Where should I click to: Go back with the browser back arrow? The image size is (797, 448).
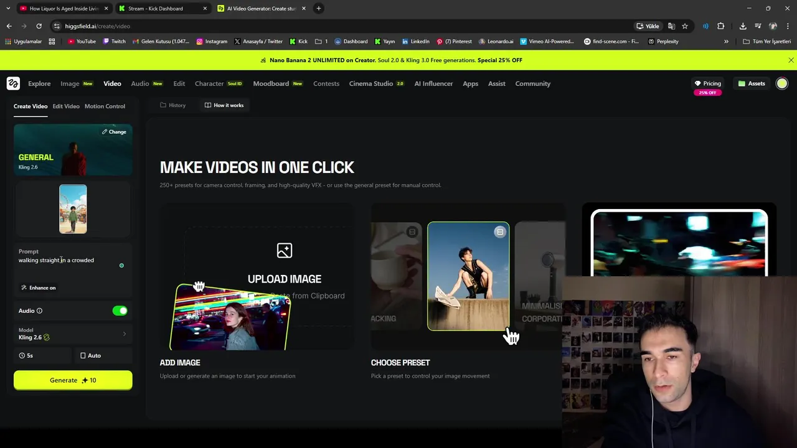click(x=9, y=26)
